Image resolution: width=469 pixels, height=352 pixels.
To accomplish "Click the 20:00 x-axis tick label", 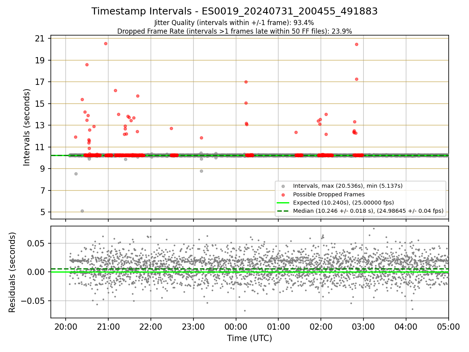I will point(66,327).
